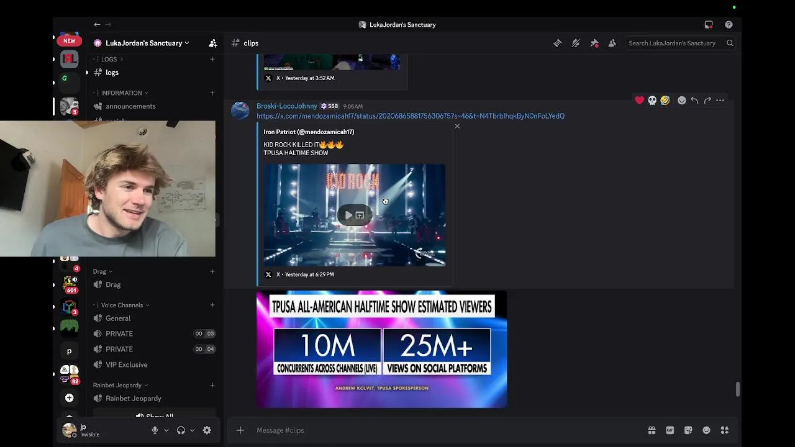Play the Kid Rock embedded video
Viewport: 795px width, 447px height.
click(x=348, y=215)
